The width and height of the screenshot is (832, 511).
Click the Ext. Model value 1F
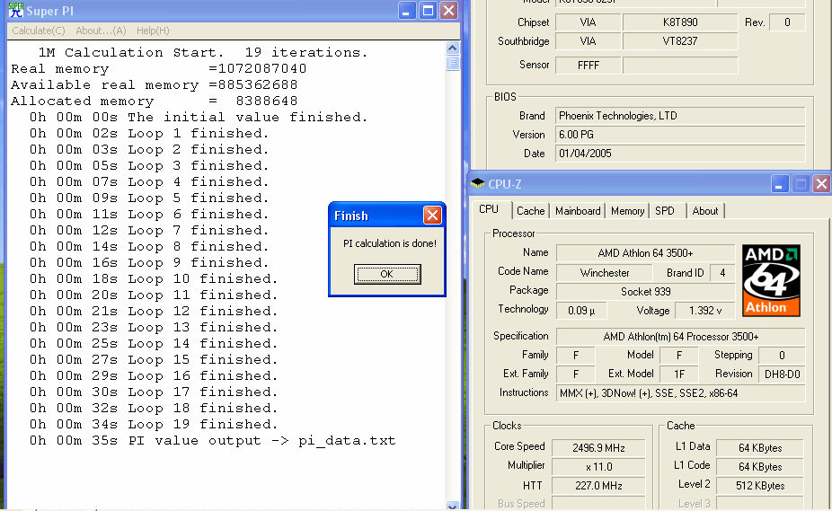(678, 374)
